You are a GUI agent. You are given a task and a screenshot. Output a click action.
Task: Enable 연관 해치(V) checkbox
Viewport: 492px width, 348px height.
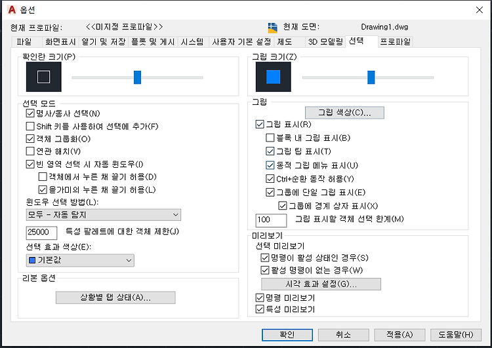pyautogui.click(x=30, y=151)
